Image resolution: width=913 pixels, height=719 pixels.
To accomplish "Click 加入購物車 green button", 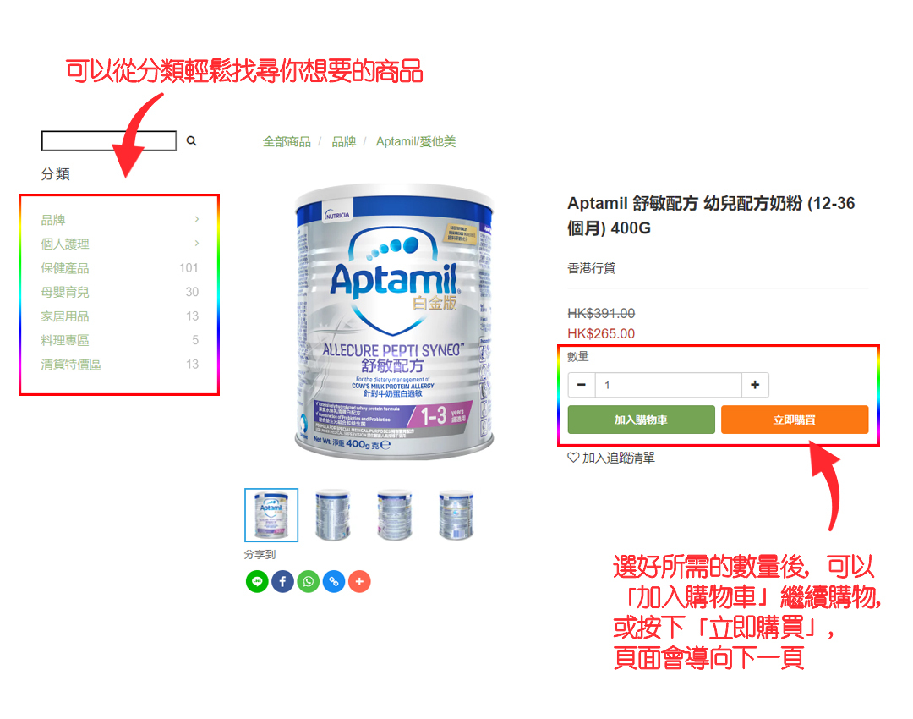I will tap(641, 420).
